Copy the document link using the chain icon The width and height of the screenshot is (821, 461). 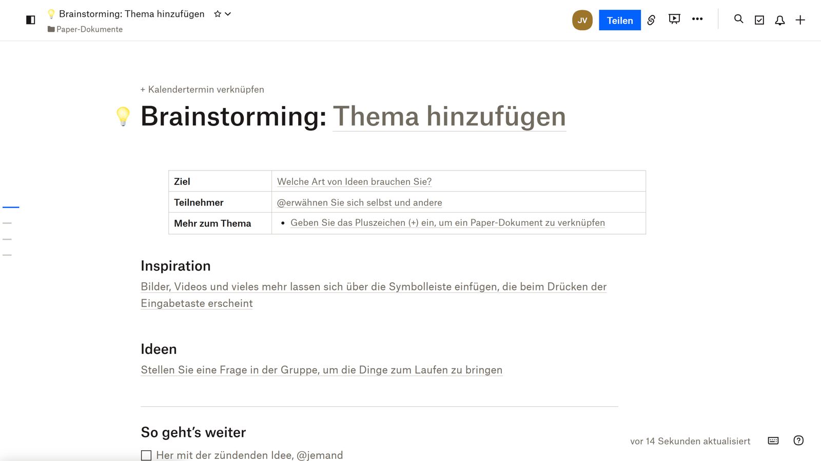pyautogui.click(x=651, y=19)
